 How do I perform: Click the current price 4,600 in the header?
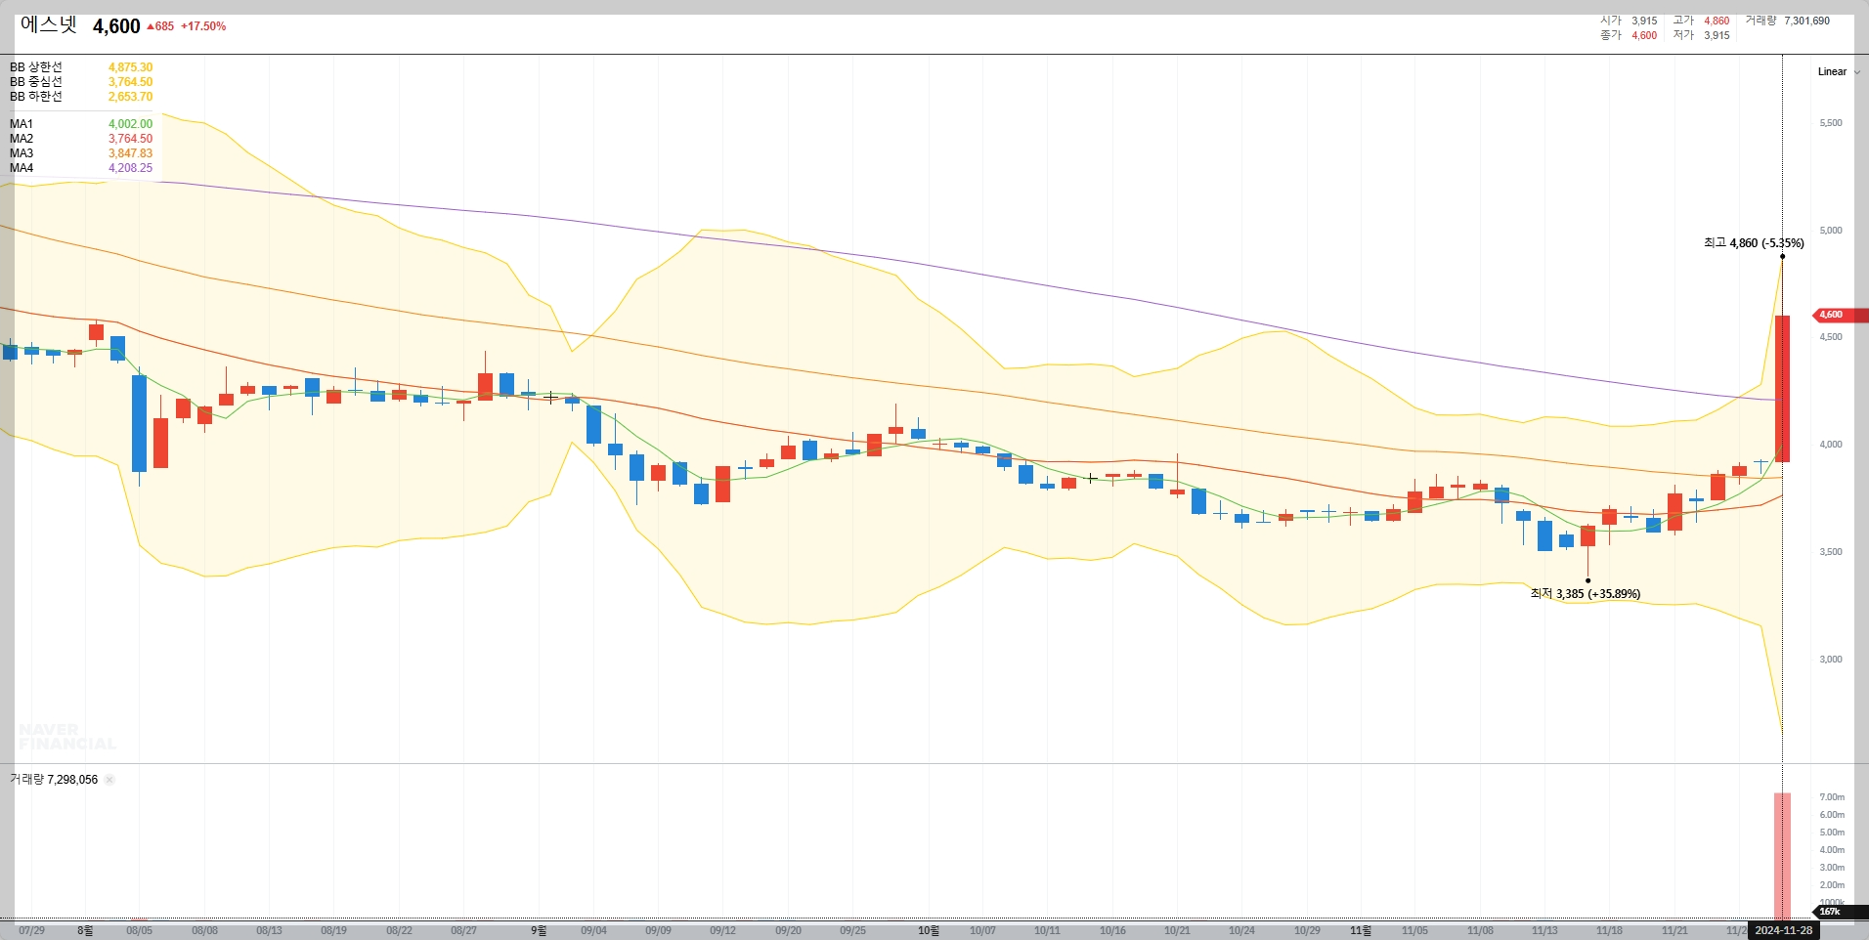pos(116,26)
